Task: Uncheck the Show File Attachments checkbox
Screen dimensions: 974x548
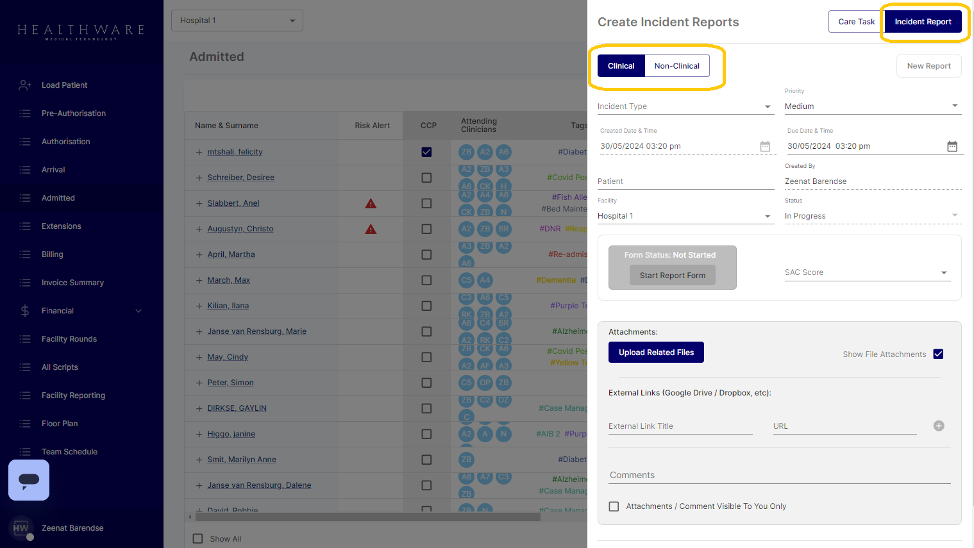Action: pos(938,354)
